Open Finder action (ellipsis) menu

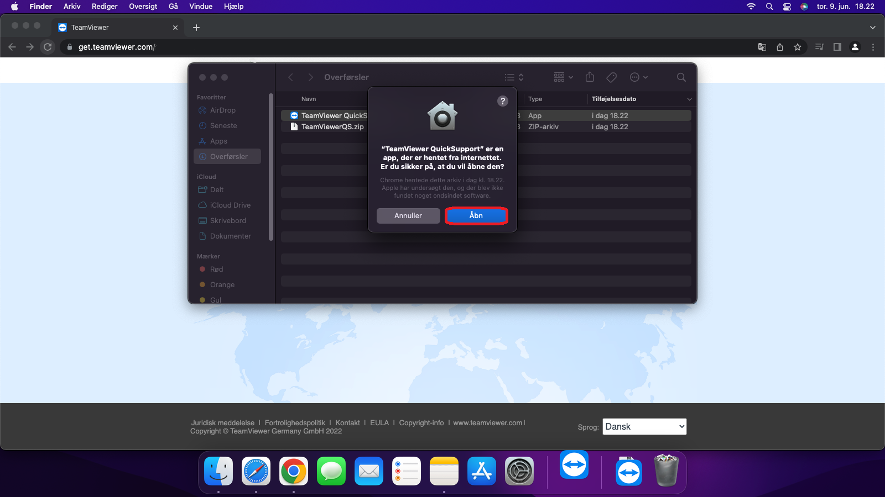click(639, 77)
